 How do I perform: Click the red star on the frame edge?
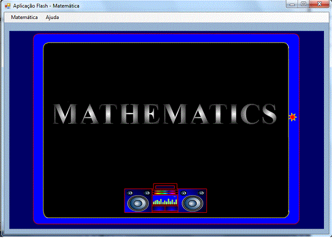click(293, 117)
